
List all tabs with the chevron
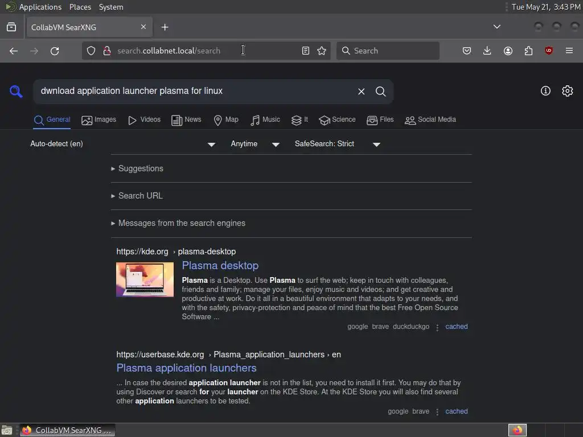tap(496, 27)
